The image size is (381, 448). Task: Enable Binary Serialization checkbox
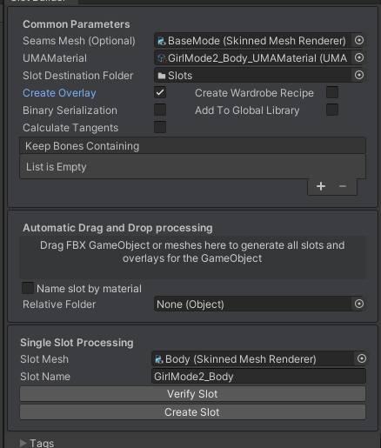pos(160,110)
